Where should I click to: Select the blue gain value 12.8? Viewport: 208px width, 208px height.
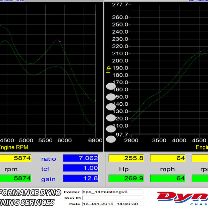81,178
